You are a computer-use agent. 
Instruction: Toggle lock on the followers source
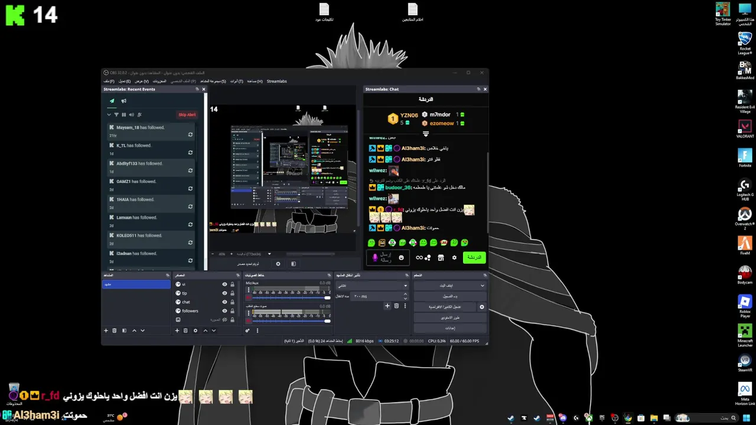click(x=232, y=311)
